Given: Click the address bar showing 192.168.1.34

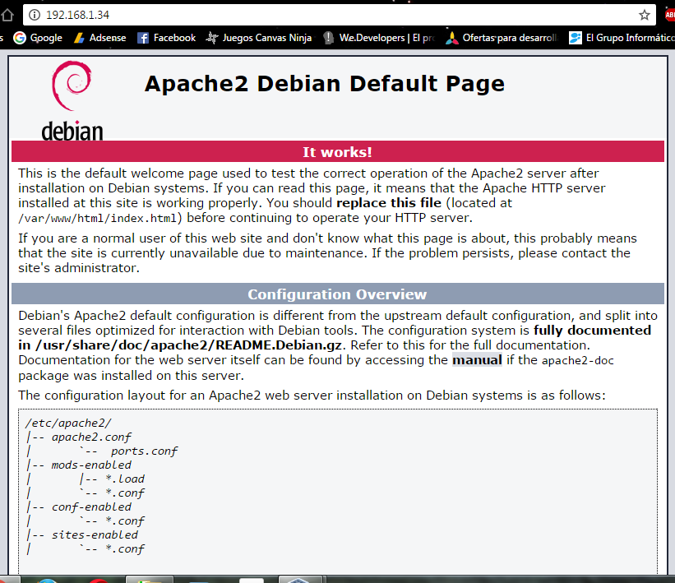Looking at the screenshot, I should tap(329, 15).
